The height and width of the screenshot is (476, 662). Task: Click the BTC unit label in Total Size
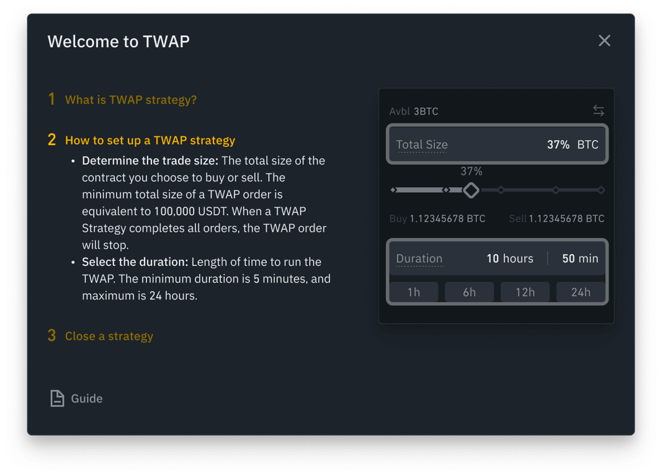pyautogui.click(x=589, y=144)
